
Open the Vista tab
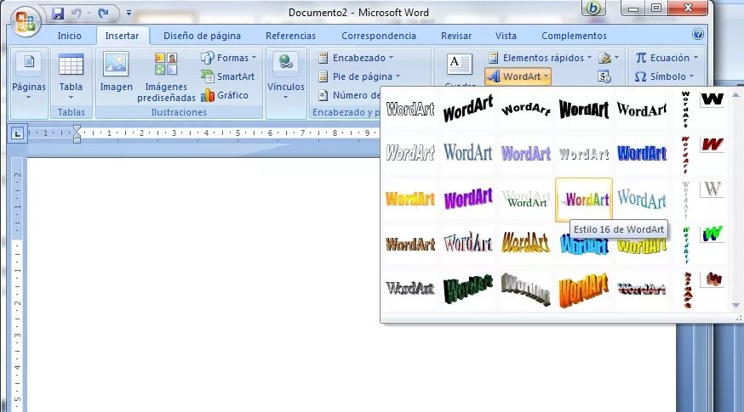(x=506, y=36)
